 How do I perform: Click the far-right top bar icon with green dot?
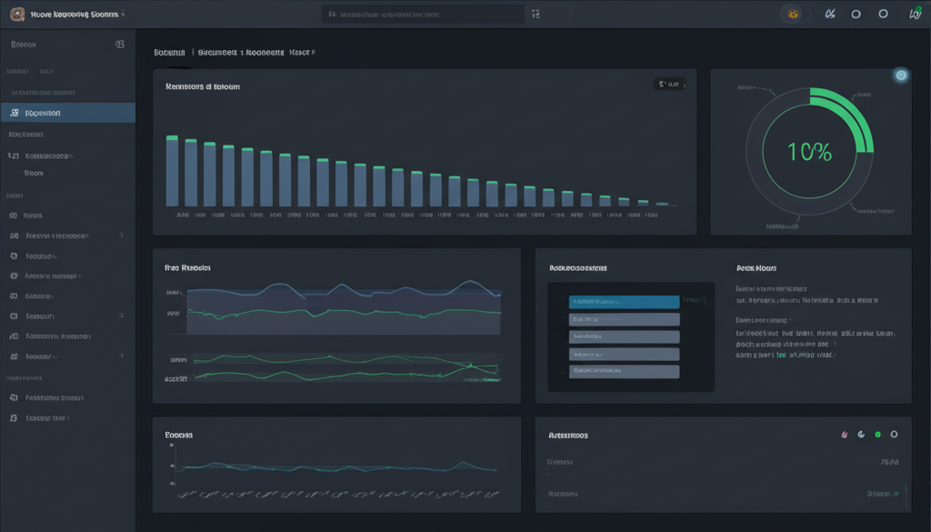tap(915, 15)
